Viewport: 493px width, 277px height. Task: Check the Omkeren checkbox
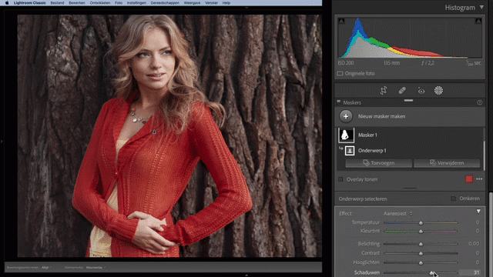pyautogui.click(x=454, y=199)
